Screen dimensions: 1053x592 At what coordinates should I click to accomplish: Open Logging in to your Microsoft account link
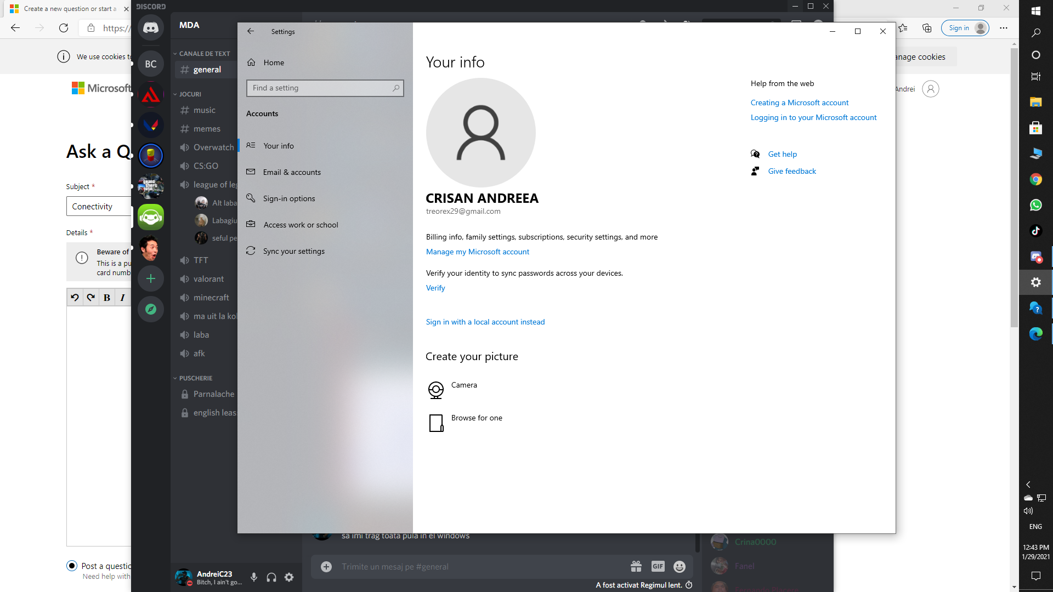[x=813, y=117]
